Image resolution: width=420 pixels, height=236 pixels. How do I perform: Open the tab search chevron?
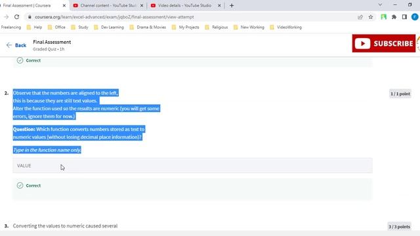pyautogui.click(x=380, y=5)
